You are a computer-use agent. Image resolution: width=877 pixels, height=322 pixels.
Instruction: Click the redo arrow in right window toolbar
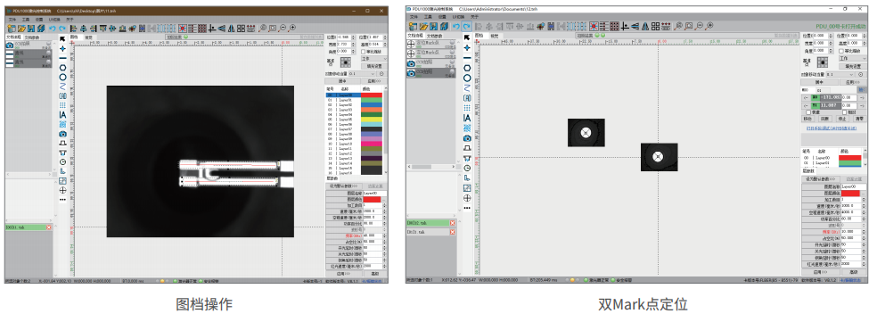coord(466,27)
